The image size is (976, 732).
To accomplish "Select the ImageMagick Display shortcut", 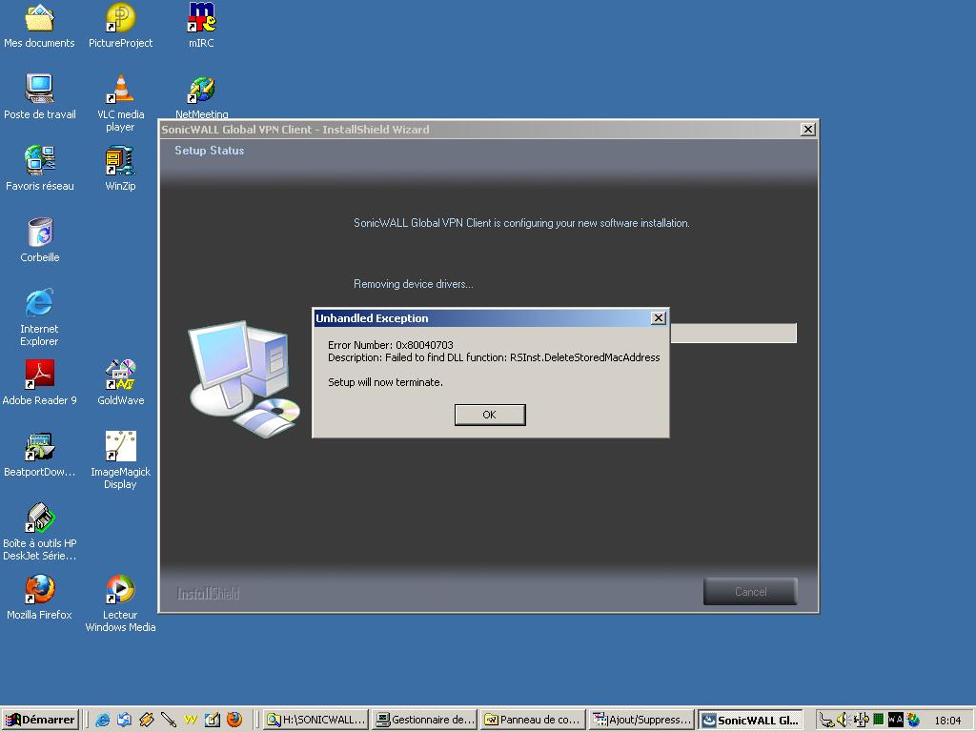I will (x=120, y=460).
